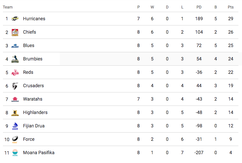Open the Moana Pasifika team name link
Screen dimensions: 242x163
pos(39,153)
